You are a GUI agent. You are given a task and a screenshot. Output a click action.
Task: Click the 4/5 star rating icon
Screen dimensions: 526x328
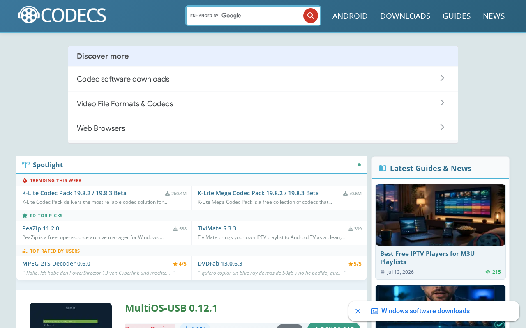pos(175,264)
